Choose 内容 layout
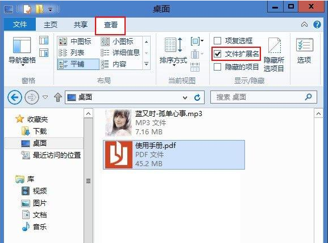 pos(113,64)
